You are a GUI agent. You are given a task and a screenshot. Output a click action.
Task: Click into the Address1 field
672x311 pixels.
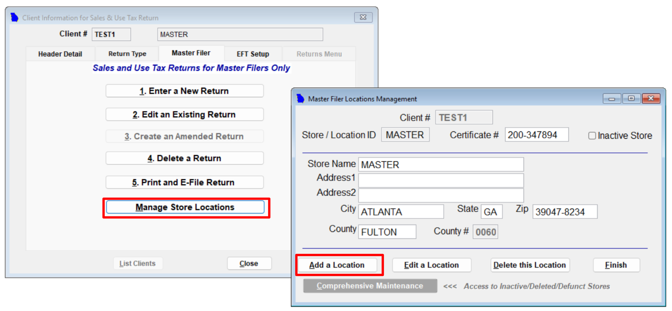[441, 180]
